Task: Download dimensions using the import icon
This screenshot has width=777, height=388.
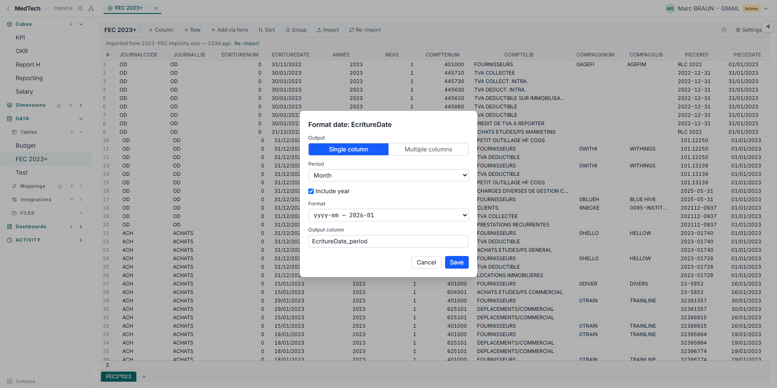Action: coord(59,105)
